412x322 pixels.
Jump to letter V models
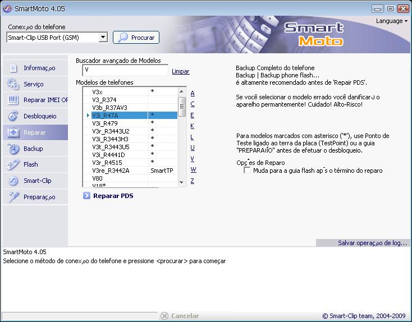coord(193,159)
